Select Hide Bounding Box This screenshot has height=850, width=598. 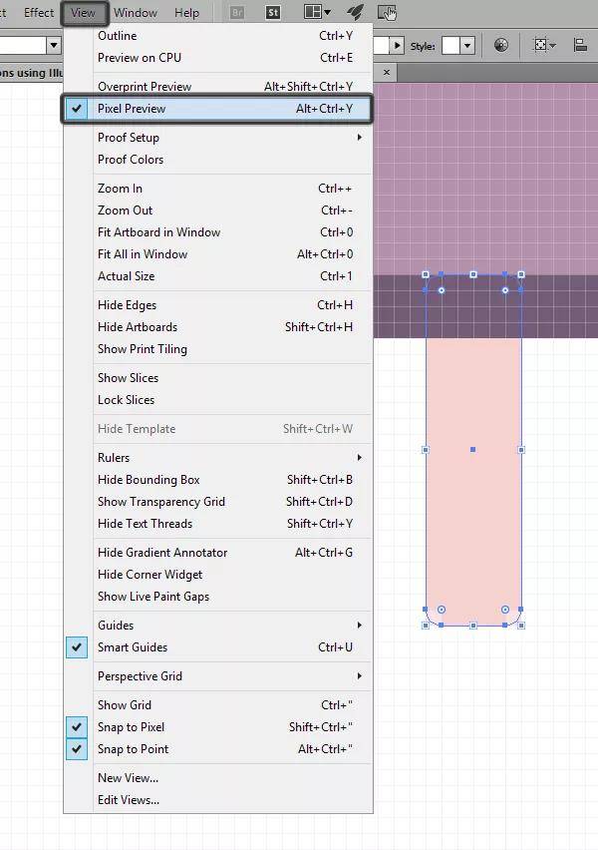tap(216, 480)
